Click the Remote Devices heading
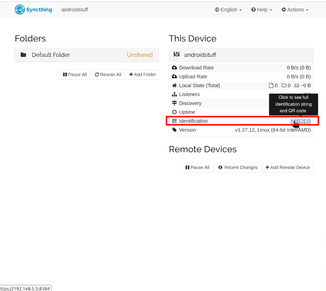This screenshot has width=326, height=291. (203, 149)
